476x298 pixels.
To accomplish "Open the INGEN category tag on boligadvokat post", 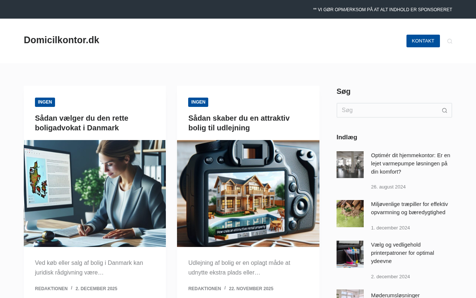I will [45, 102].
